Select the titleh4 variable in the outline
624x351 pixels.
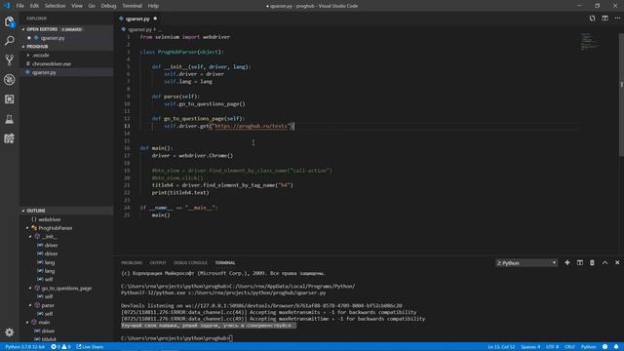(49, 339)
